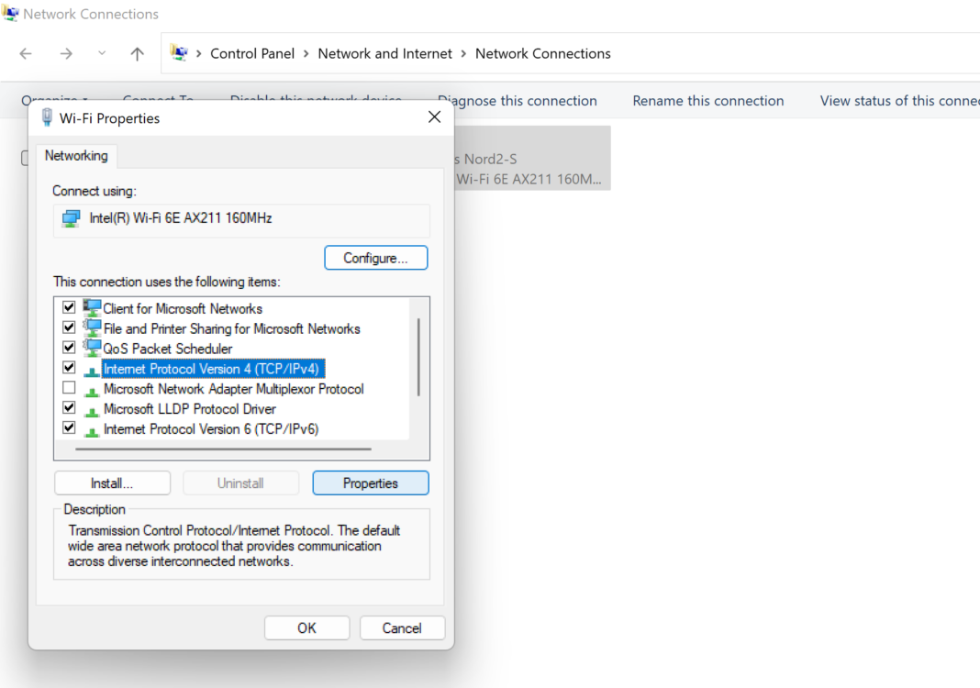The height and width of the screenshot is (688, 980).
Task: Click the Up navigation arrow icon
Action: coord(137,53)
